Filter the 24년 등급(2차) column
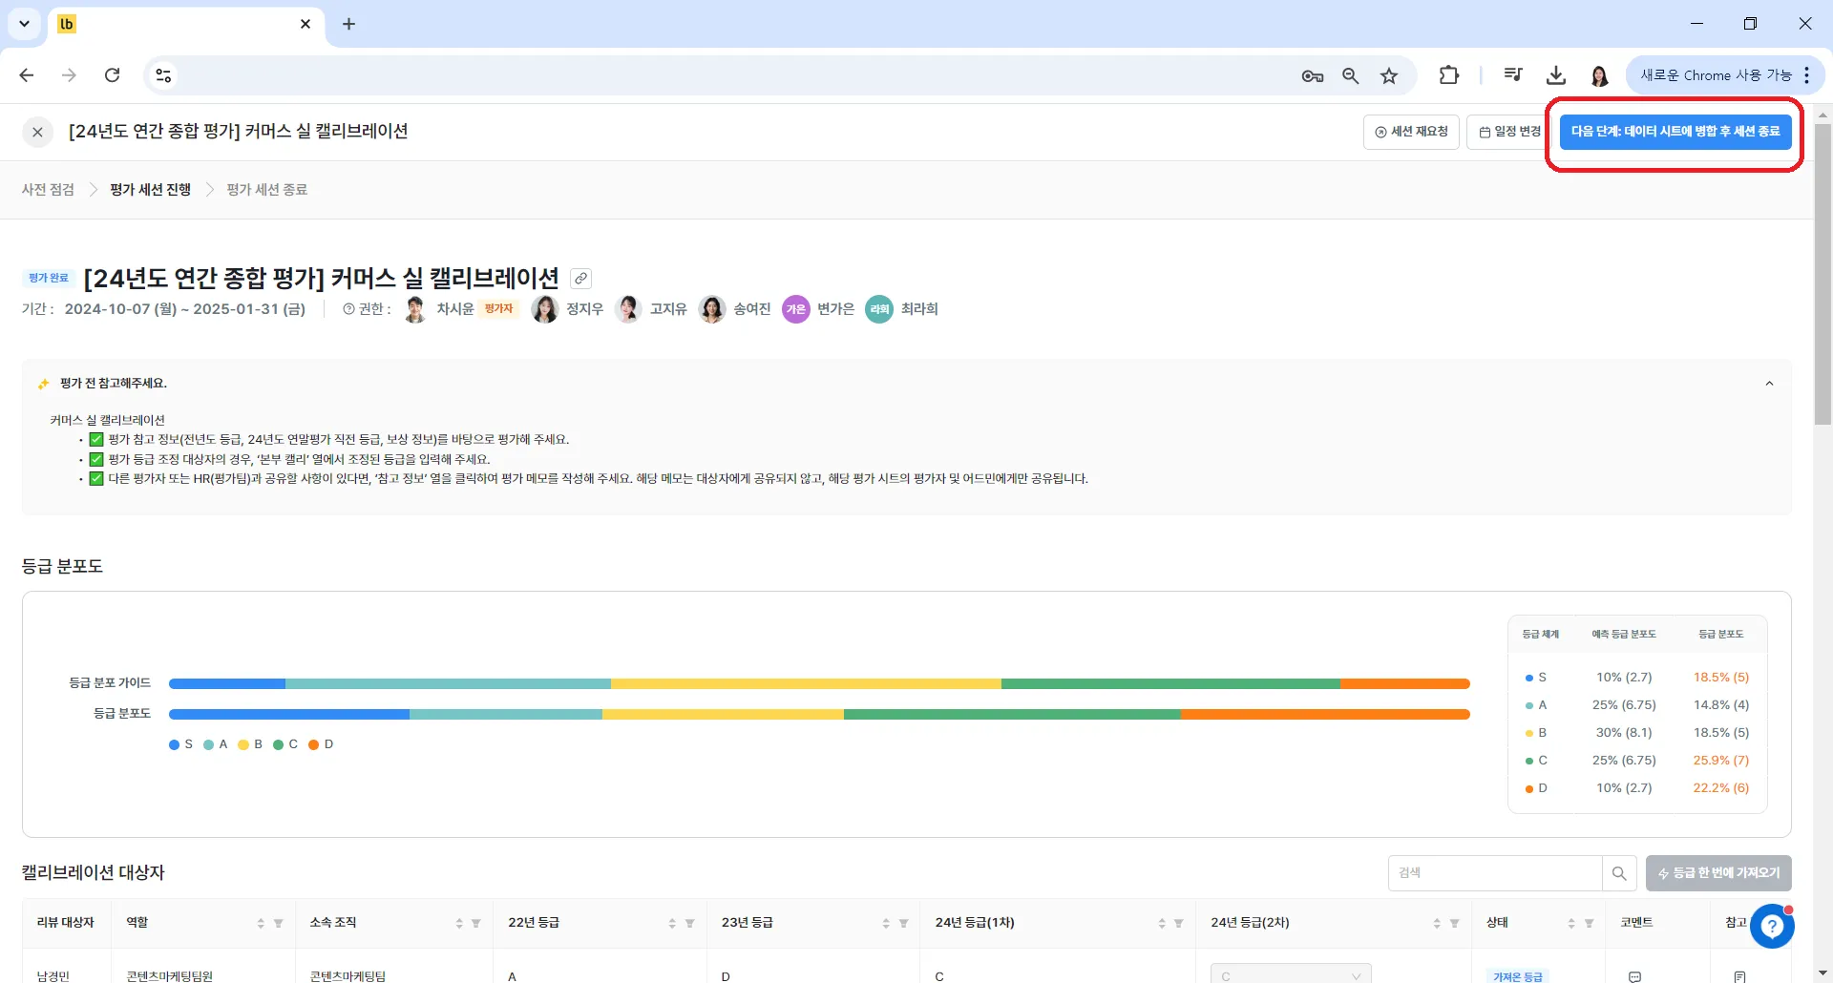The width and height of the screenshot is (1833, 983). (x=1455, y=923)
